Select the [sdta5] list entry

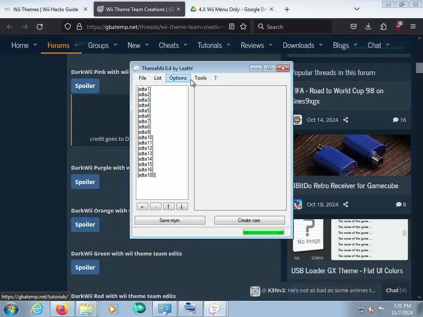(x=144, y=111)
